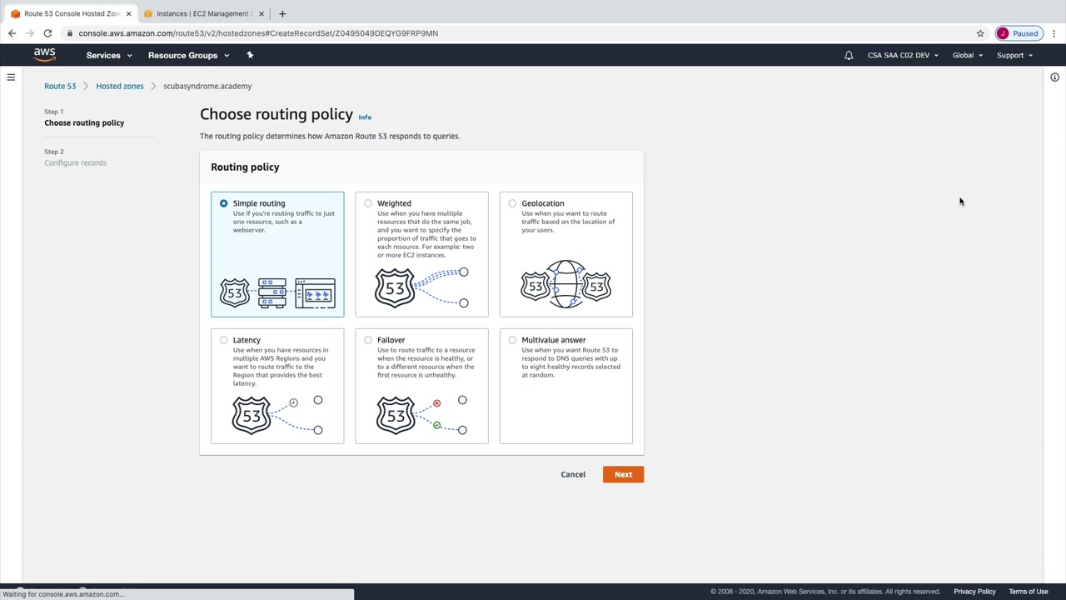Image resolution: width=1066 pixels, height=600 pixels.
Task: Switch to the Route 53 Console browser tab
Action: point(72,13)
